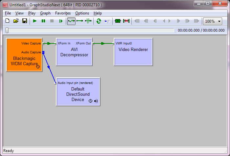Image resolution: width=230 pixels, height=156 pixels.
Task: Click the clock icon on Default DirectSound Device
Action: [90, 101]
